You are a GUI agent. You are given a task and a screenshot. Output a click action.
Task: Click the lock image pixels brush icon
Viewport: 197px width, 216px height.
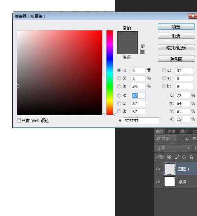coord(177,157)
